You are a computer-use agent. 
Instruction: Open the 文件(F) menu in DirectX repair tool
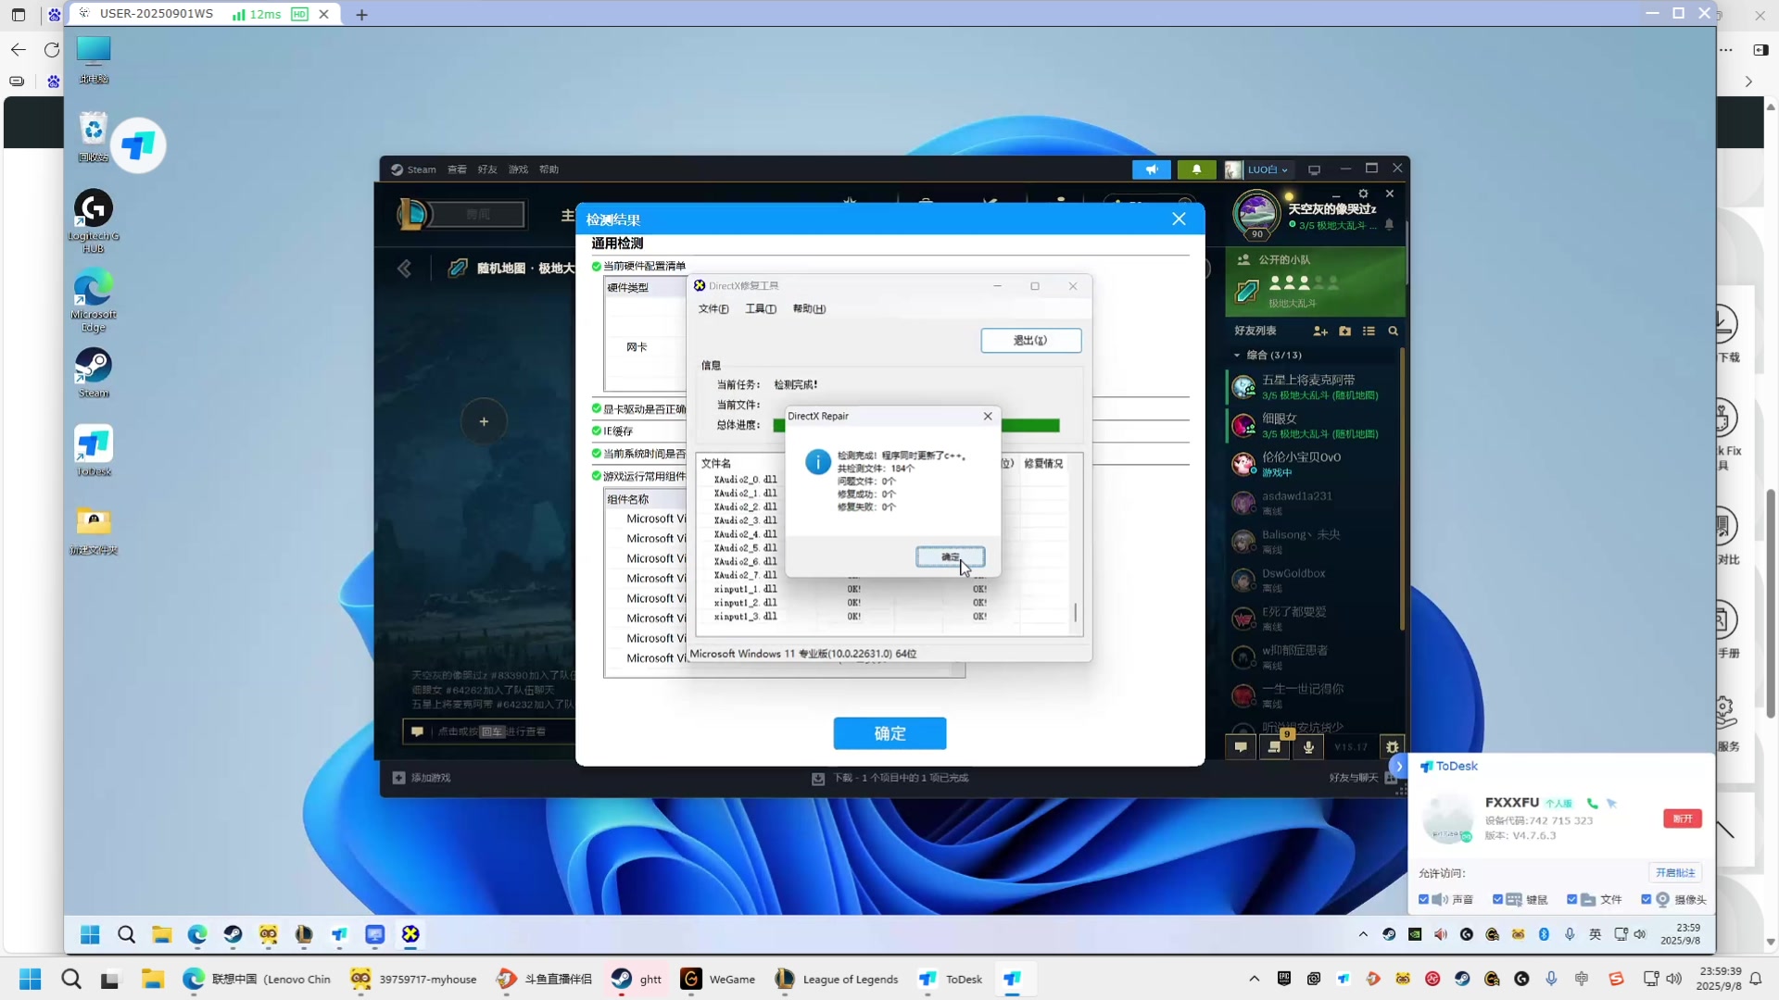click(713, 308)
